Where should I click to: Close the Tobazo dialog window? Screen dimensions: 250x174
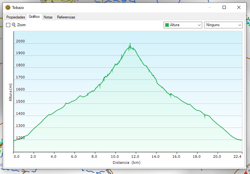239,7
